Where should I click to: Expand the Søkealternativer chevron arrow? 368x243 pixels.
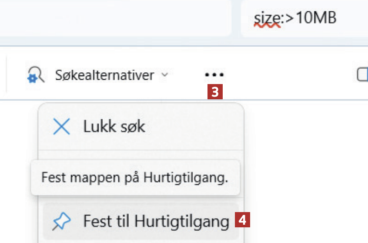tap(164, 75)
